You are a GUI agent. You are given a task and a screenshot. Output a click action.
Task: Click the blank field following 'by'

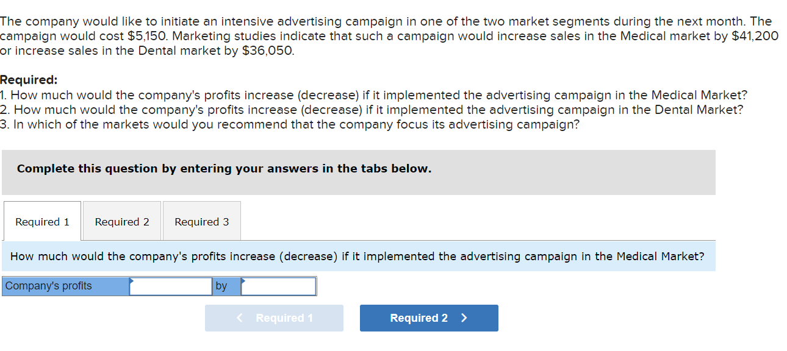pyautogui.click(x=278, y=286)
